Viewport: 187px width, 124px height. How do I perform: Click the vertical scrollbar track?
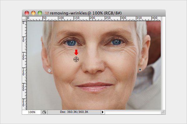tap(163, 63)
